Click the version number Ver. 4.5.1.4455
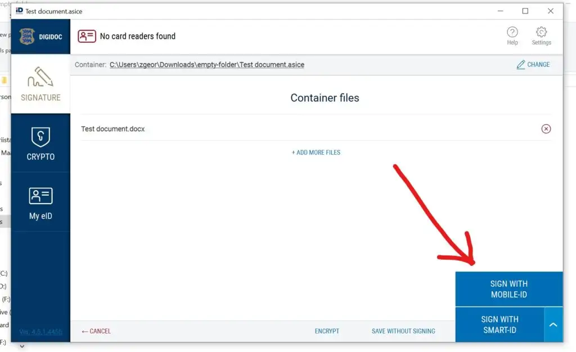This screenshot has width=576, height=352. click(x=40, y=332)
